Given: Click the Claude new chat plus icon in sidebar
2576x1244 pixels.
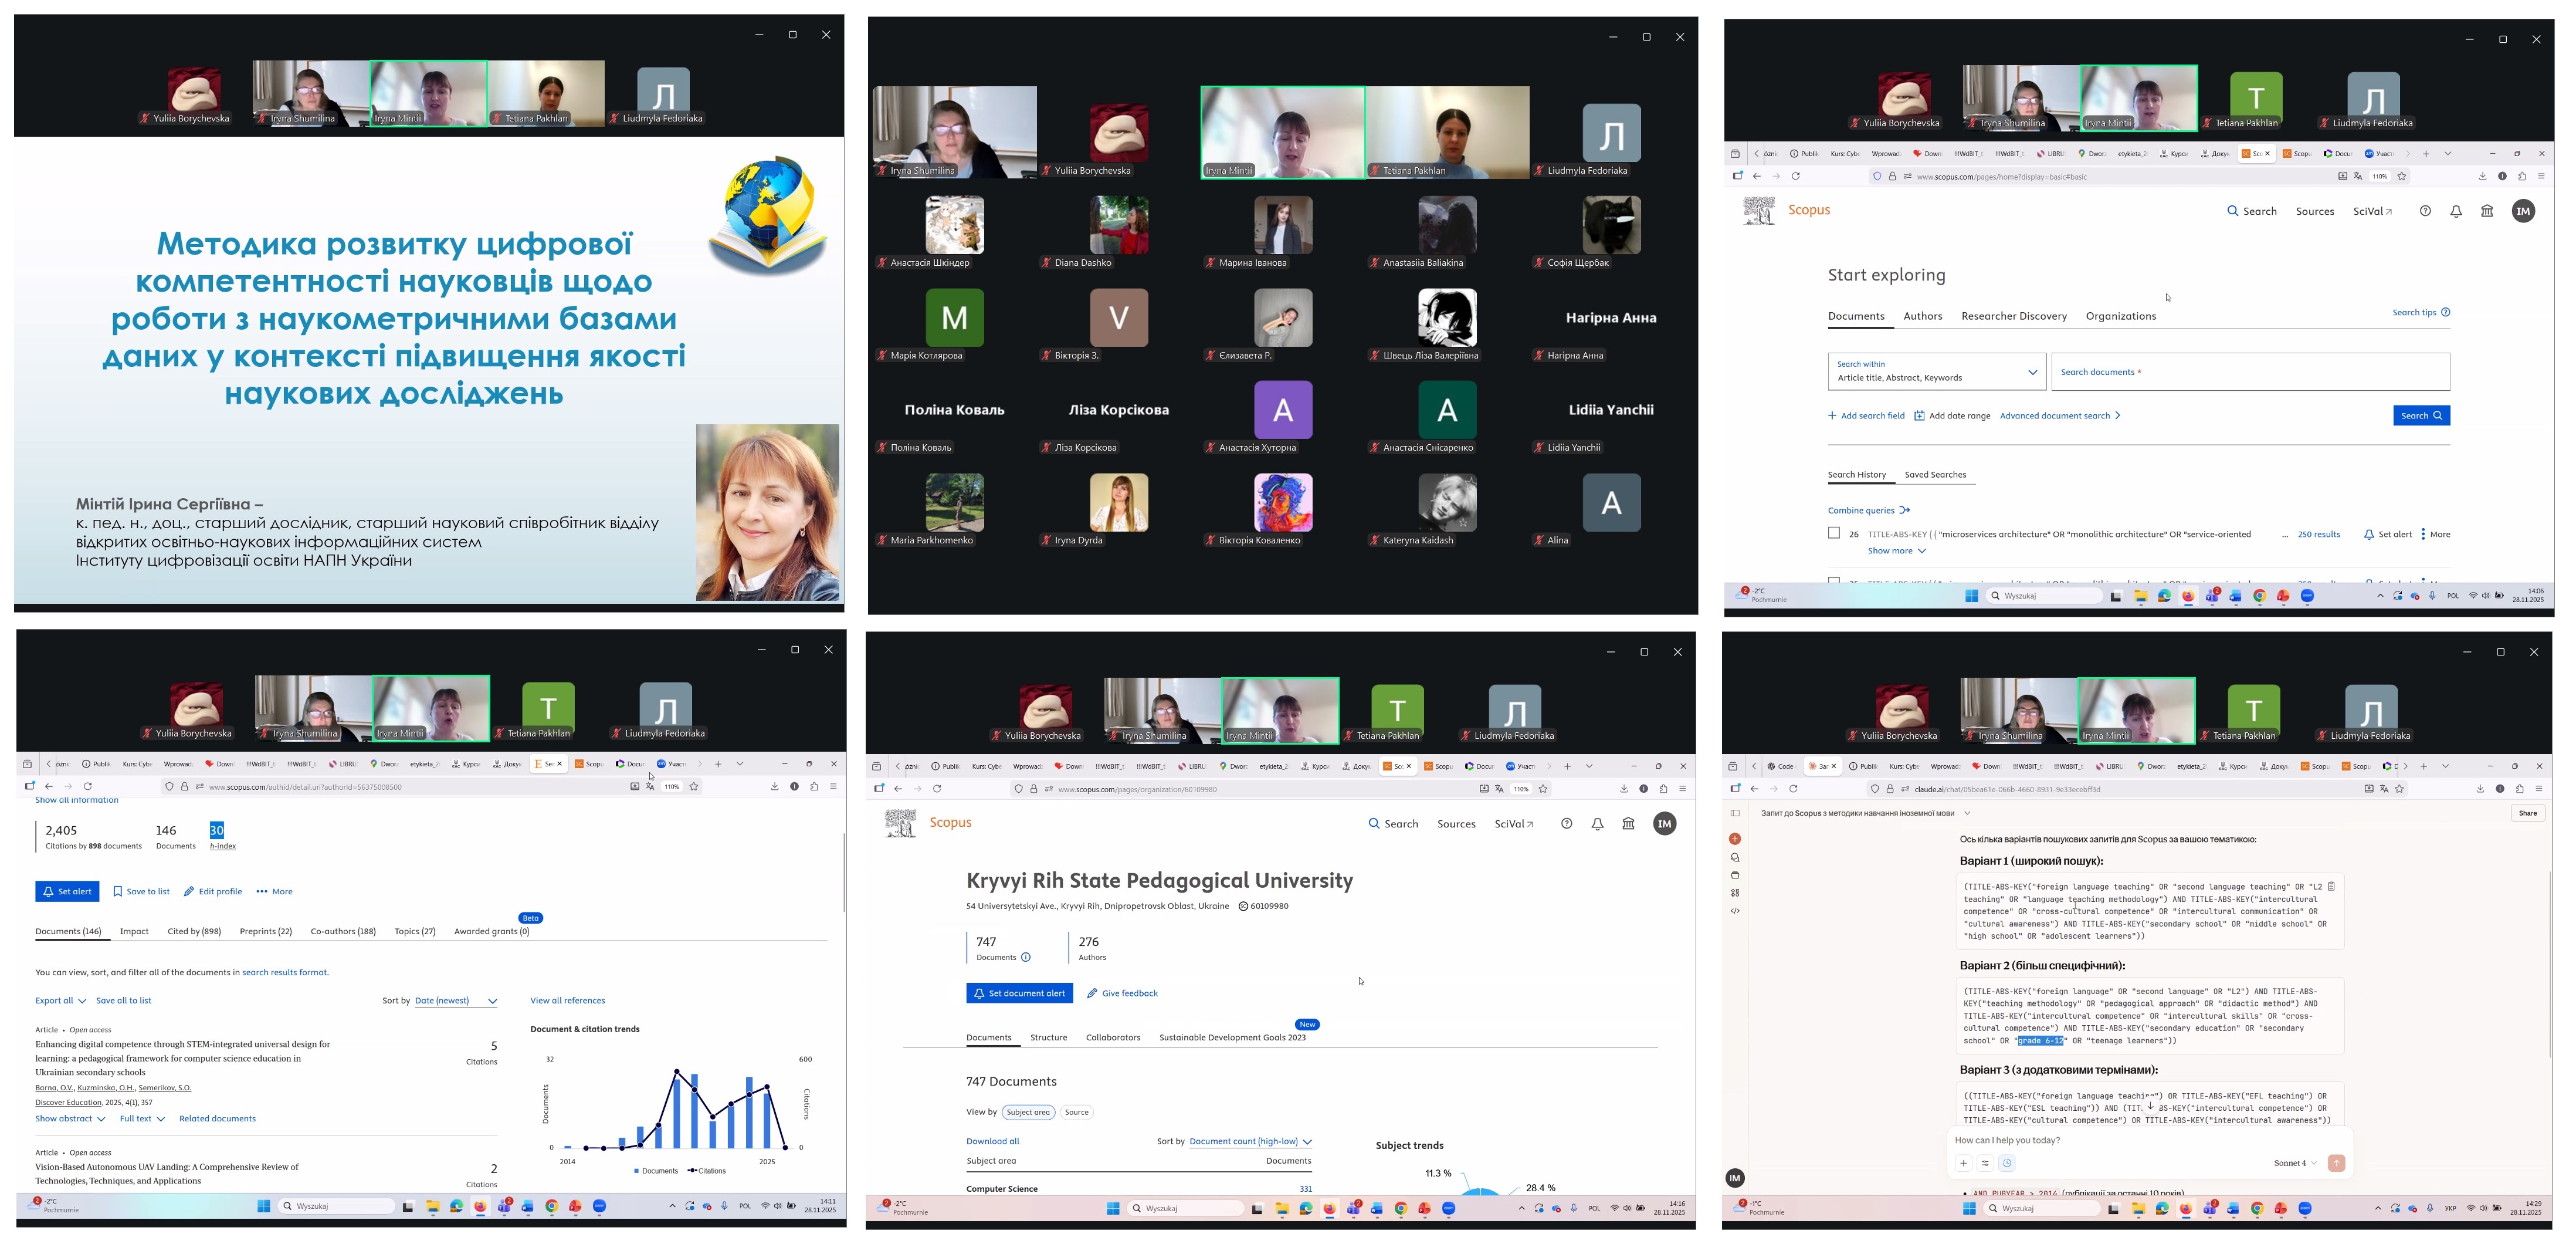Looking at the screenshot, I should click(x=1735, y=839).
